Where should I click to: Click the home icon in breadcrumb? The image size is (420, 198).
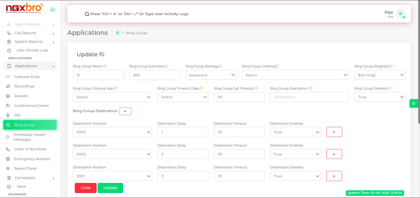coord(118,32)
